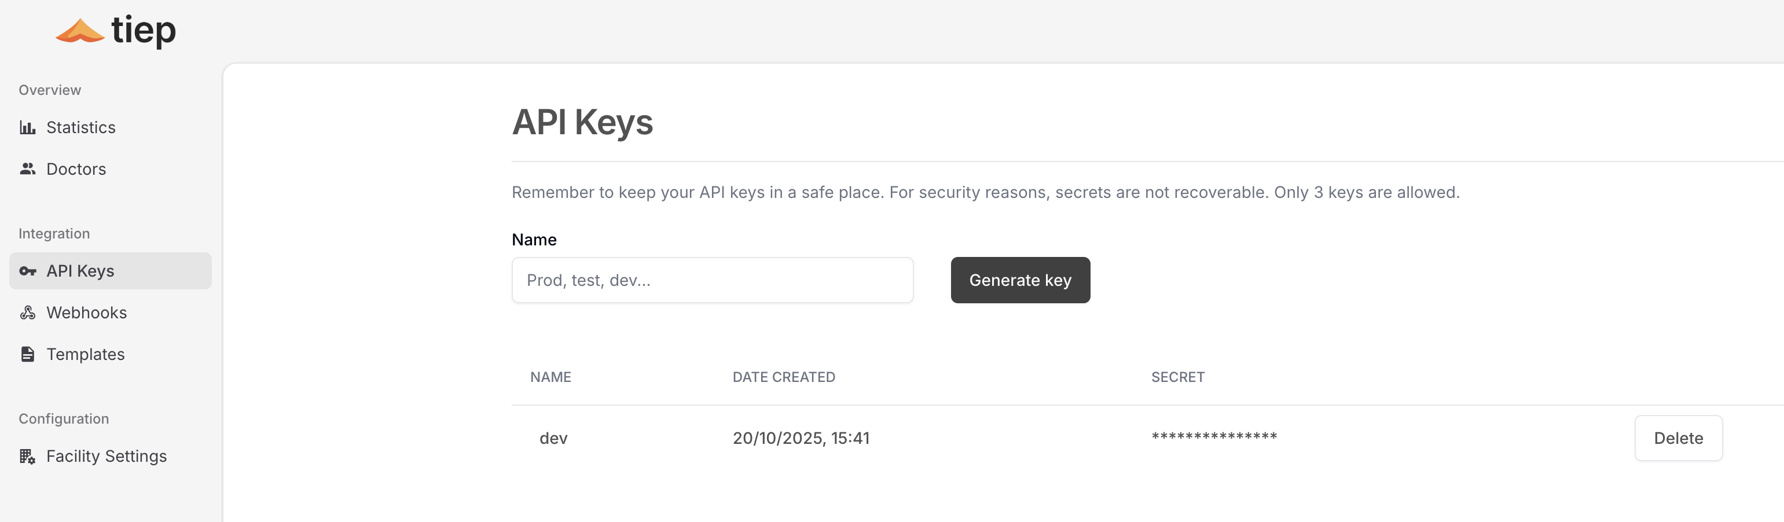This screenshot has width=1784, height=522.
Task: Click the masked secret for dev key
Action: (x=1214, y=437)
